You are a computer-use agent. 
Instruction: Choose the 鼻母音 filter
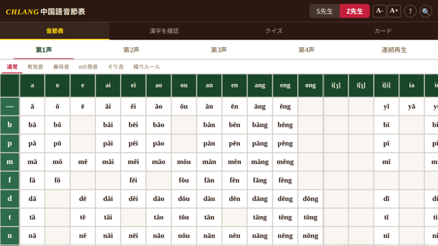pyautogui.click(x=61, y=67)
